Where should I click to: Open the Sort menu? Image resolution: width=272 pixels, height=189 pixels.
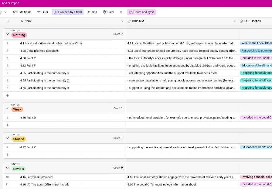click(x=93, y=12)
